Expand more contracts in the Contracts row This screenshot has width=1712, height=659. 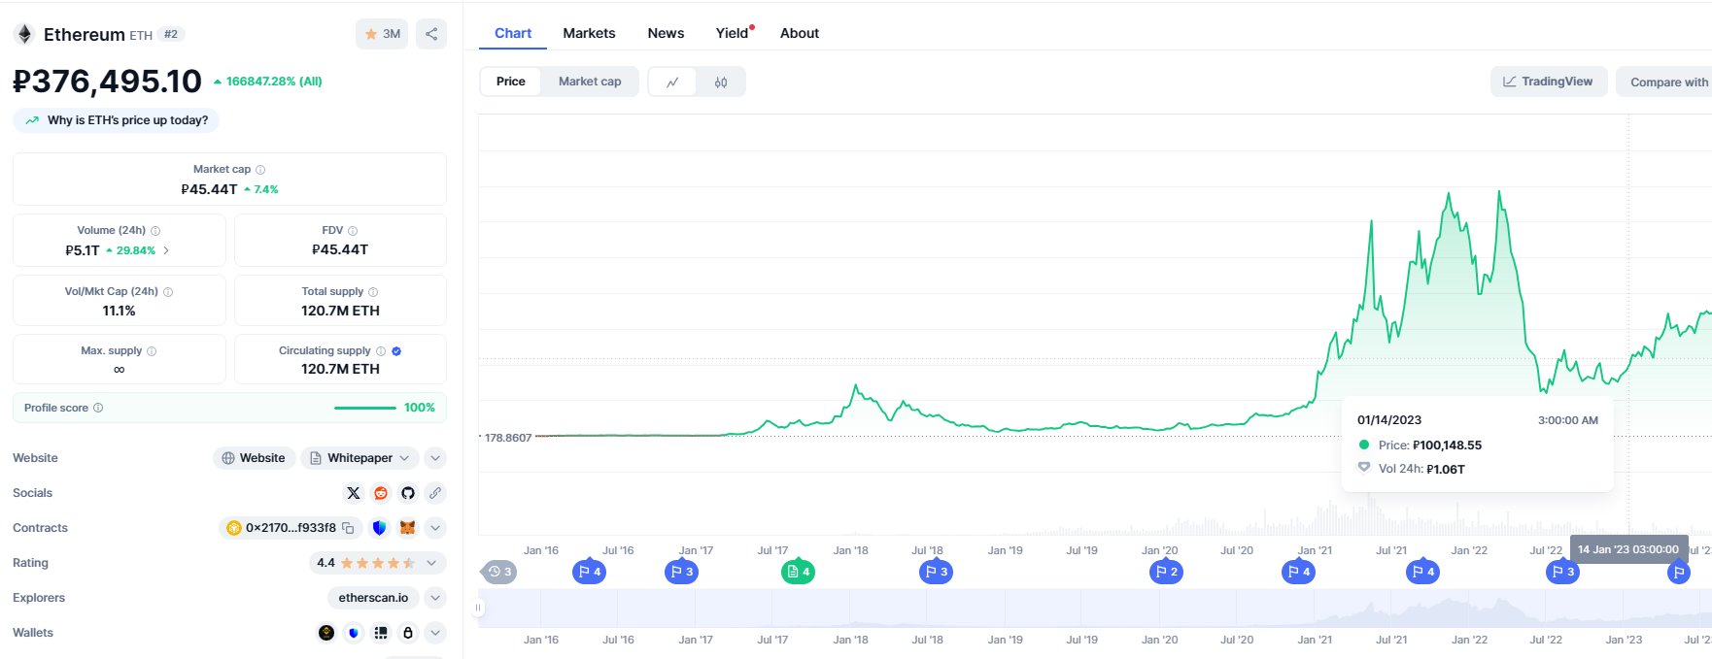435,528
